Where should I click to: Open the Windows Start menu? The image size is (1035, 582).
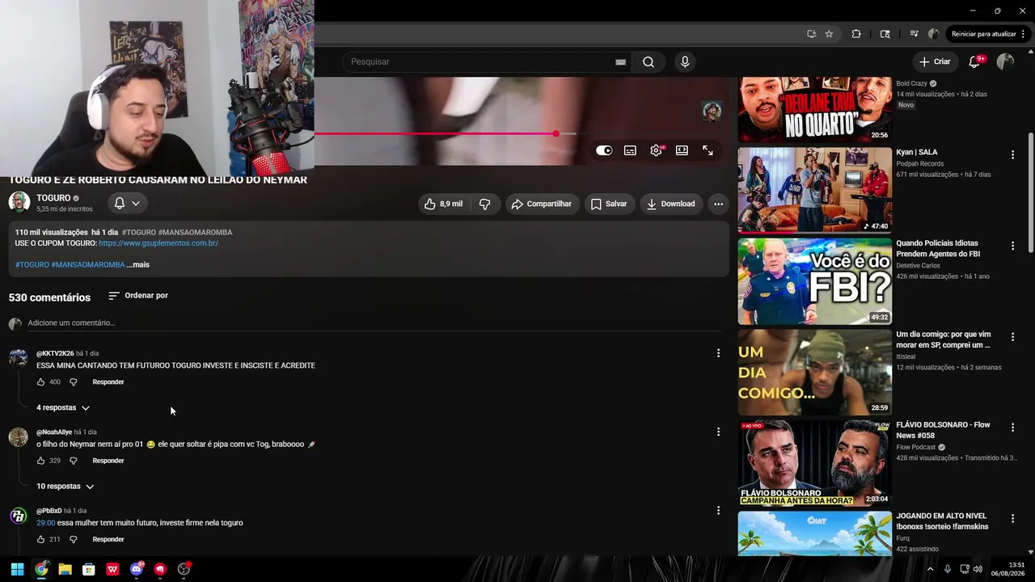click(17, 569)
